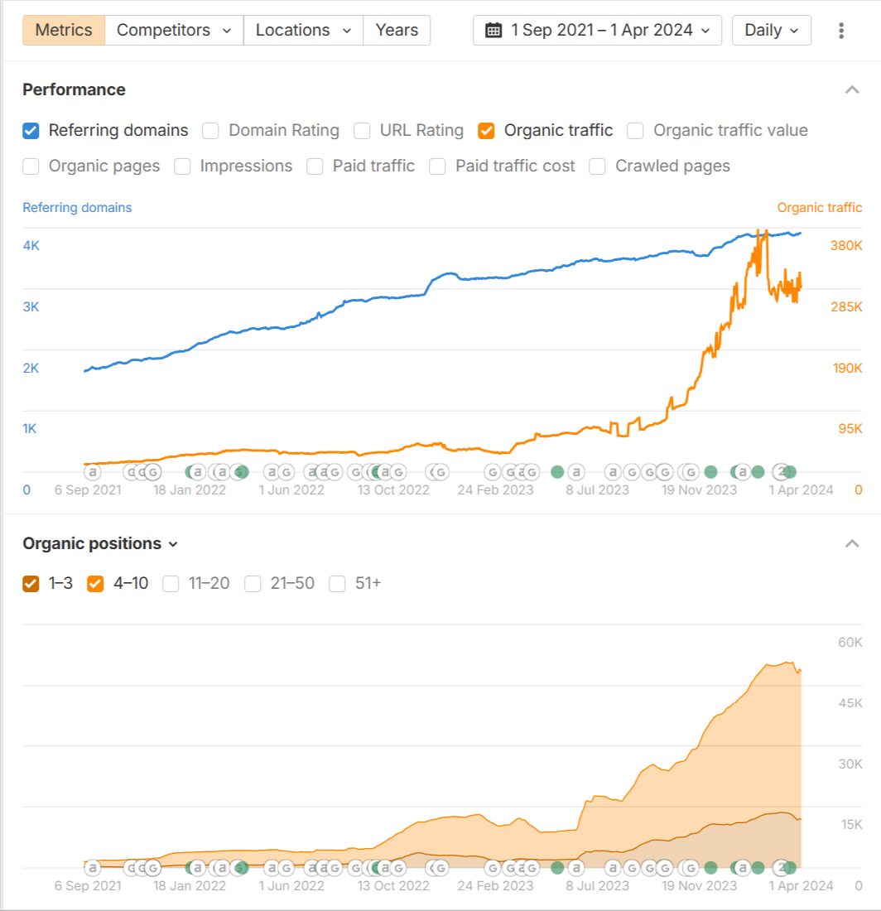Click the three-dot more options icon
Image resolution: width=881 pixels, height=911 pixels.
tap(841, 31)
